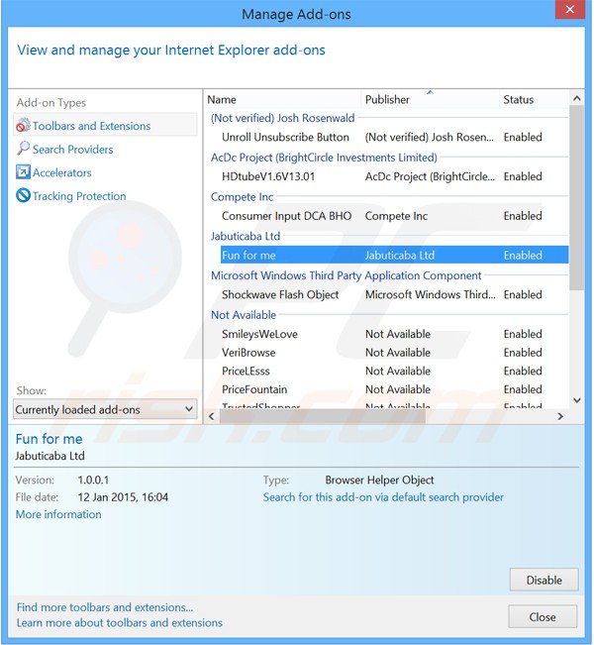The height and width of the screenshot is (645, 594).
Task: Click Enabled status of VeriBrowse row
Action: [523, 353]
